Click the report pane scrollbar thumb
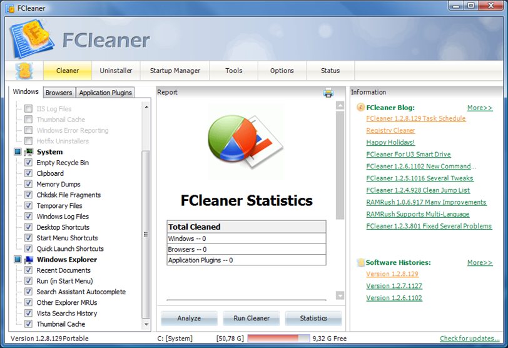 [x=340, y=165]
